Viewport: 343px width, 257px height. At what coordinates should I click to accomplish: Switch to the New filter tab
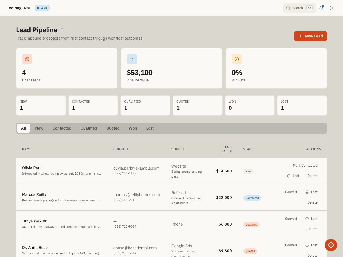(39, 128)
